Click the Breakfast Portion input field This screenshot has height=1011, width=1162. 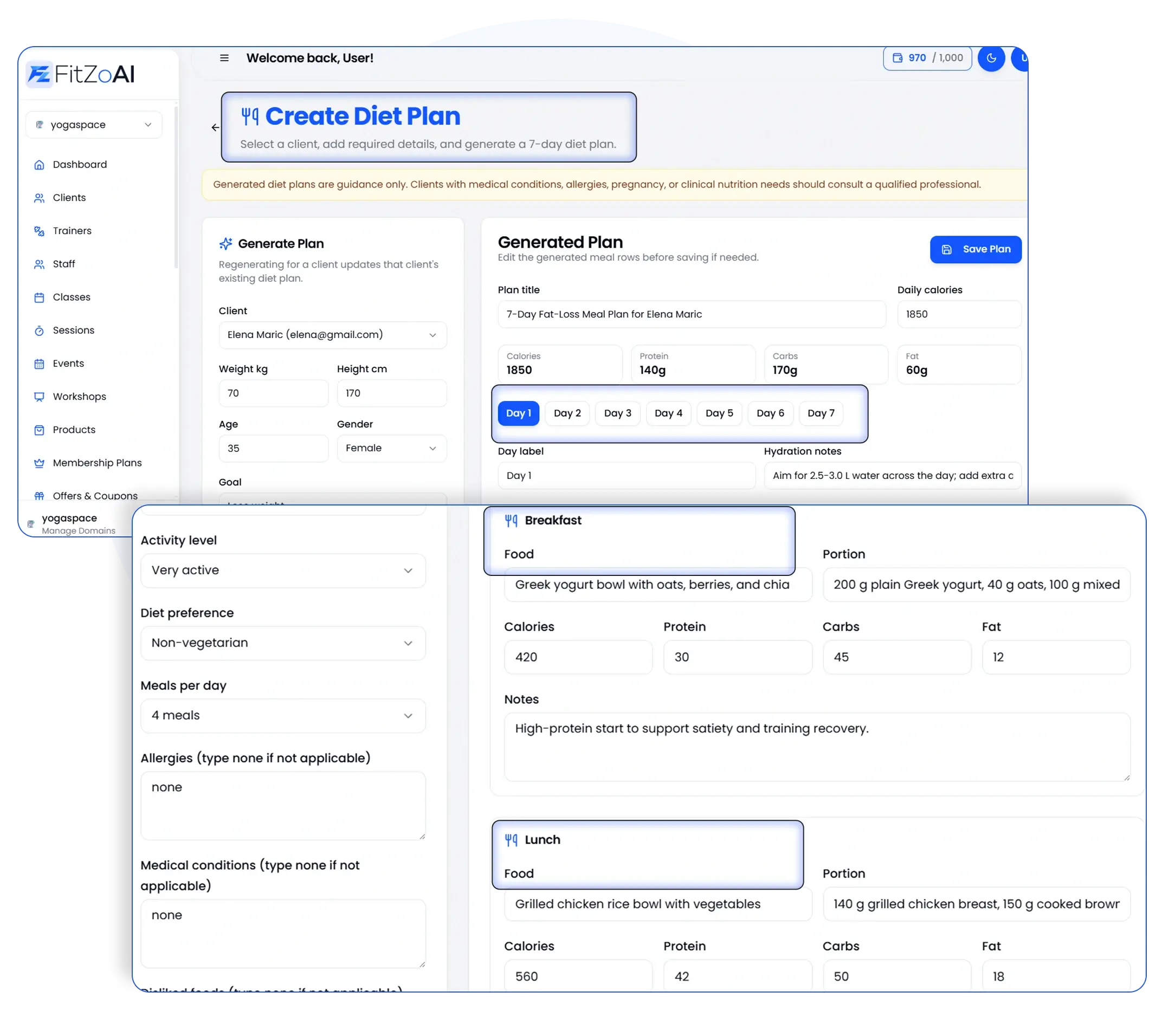(976, 585)
